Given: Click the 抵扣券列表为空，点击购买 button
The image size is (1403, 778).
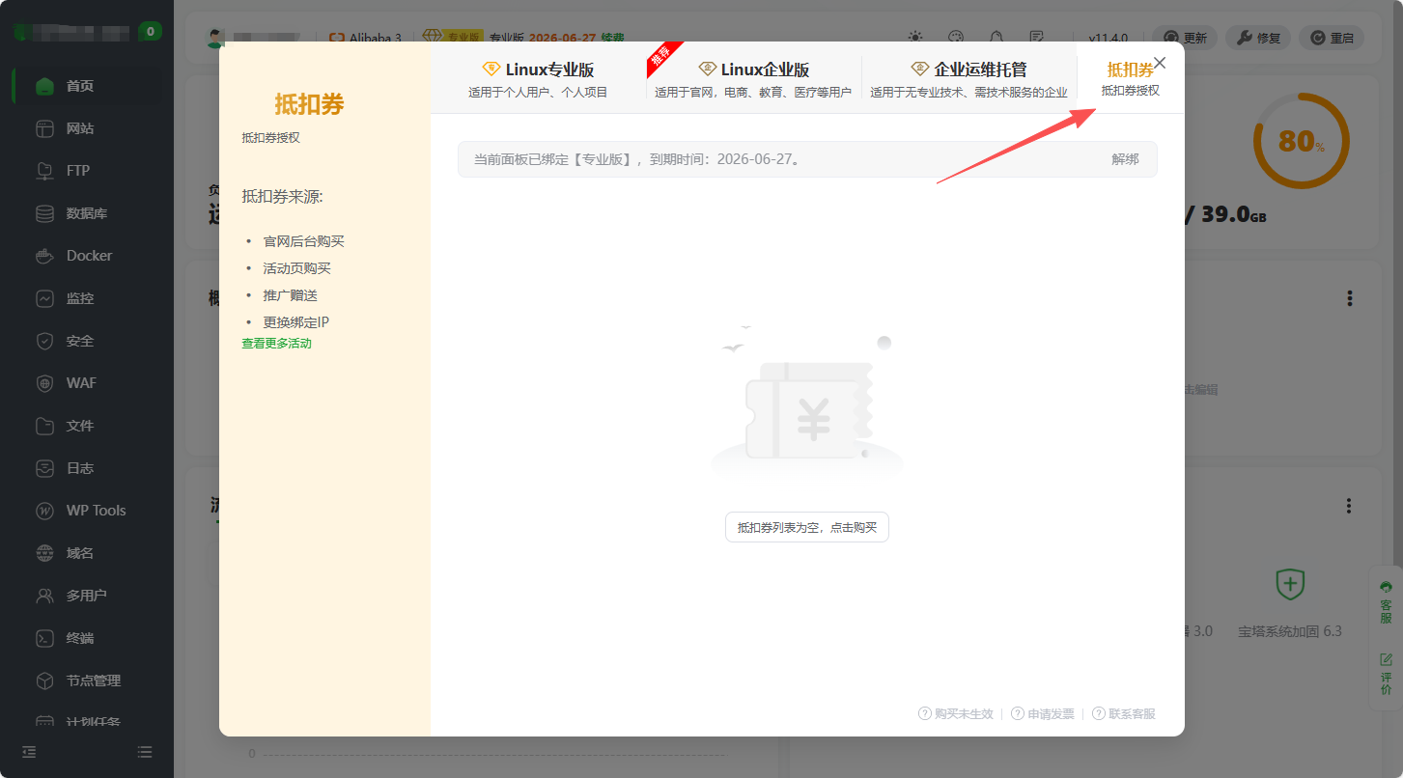Looking at the screenshot, I should (806, 527).
